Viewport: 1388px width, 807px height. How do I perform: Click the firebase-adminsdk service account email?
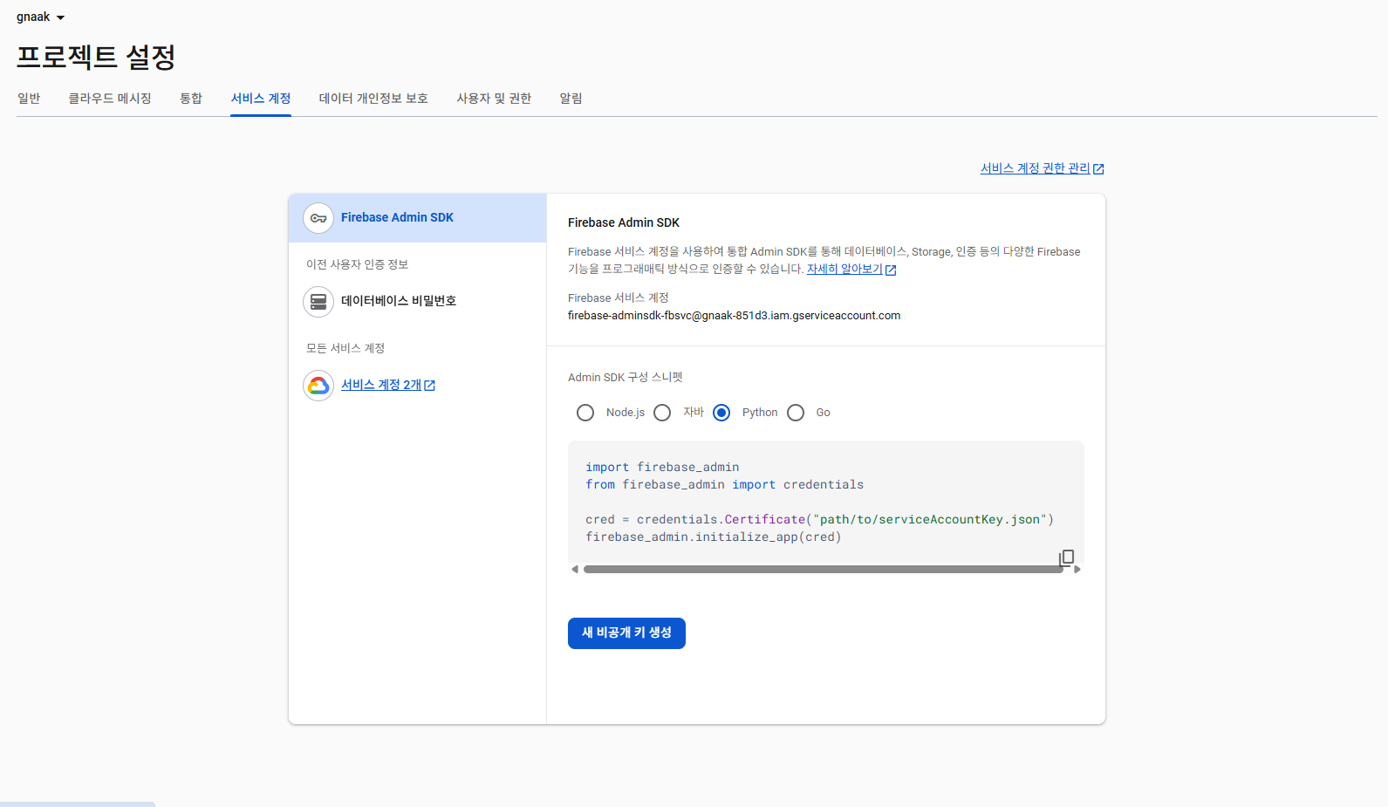click(734, 316)
